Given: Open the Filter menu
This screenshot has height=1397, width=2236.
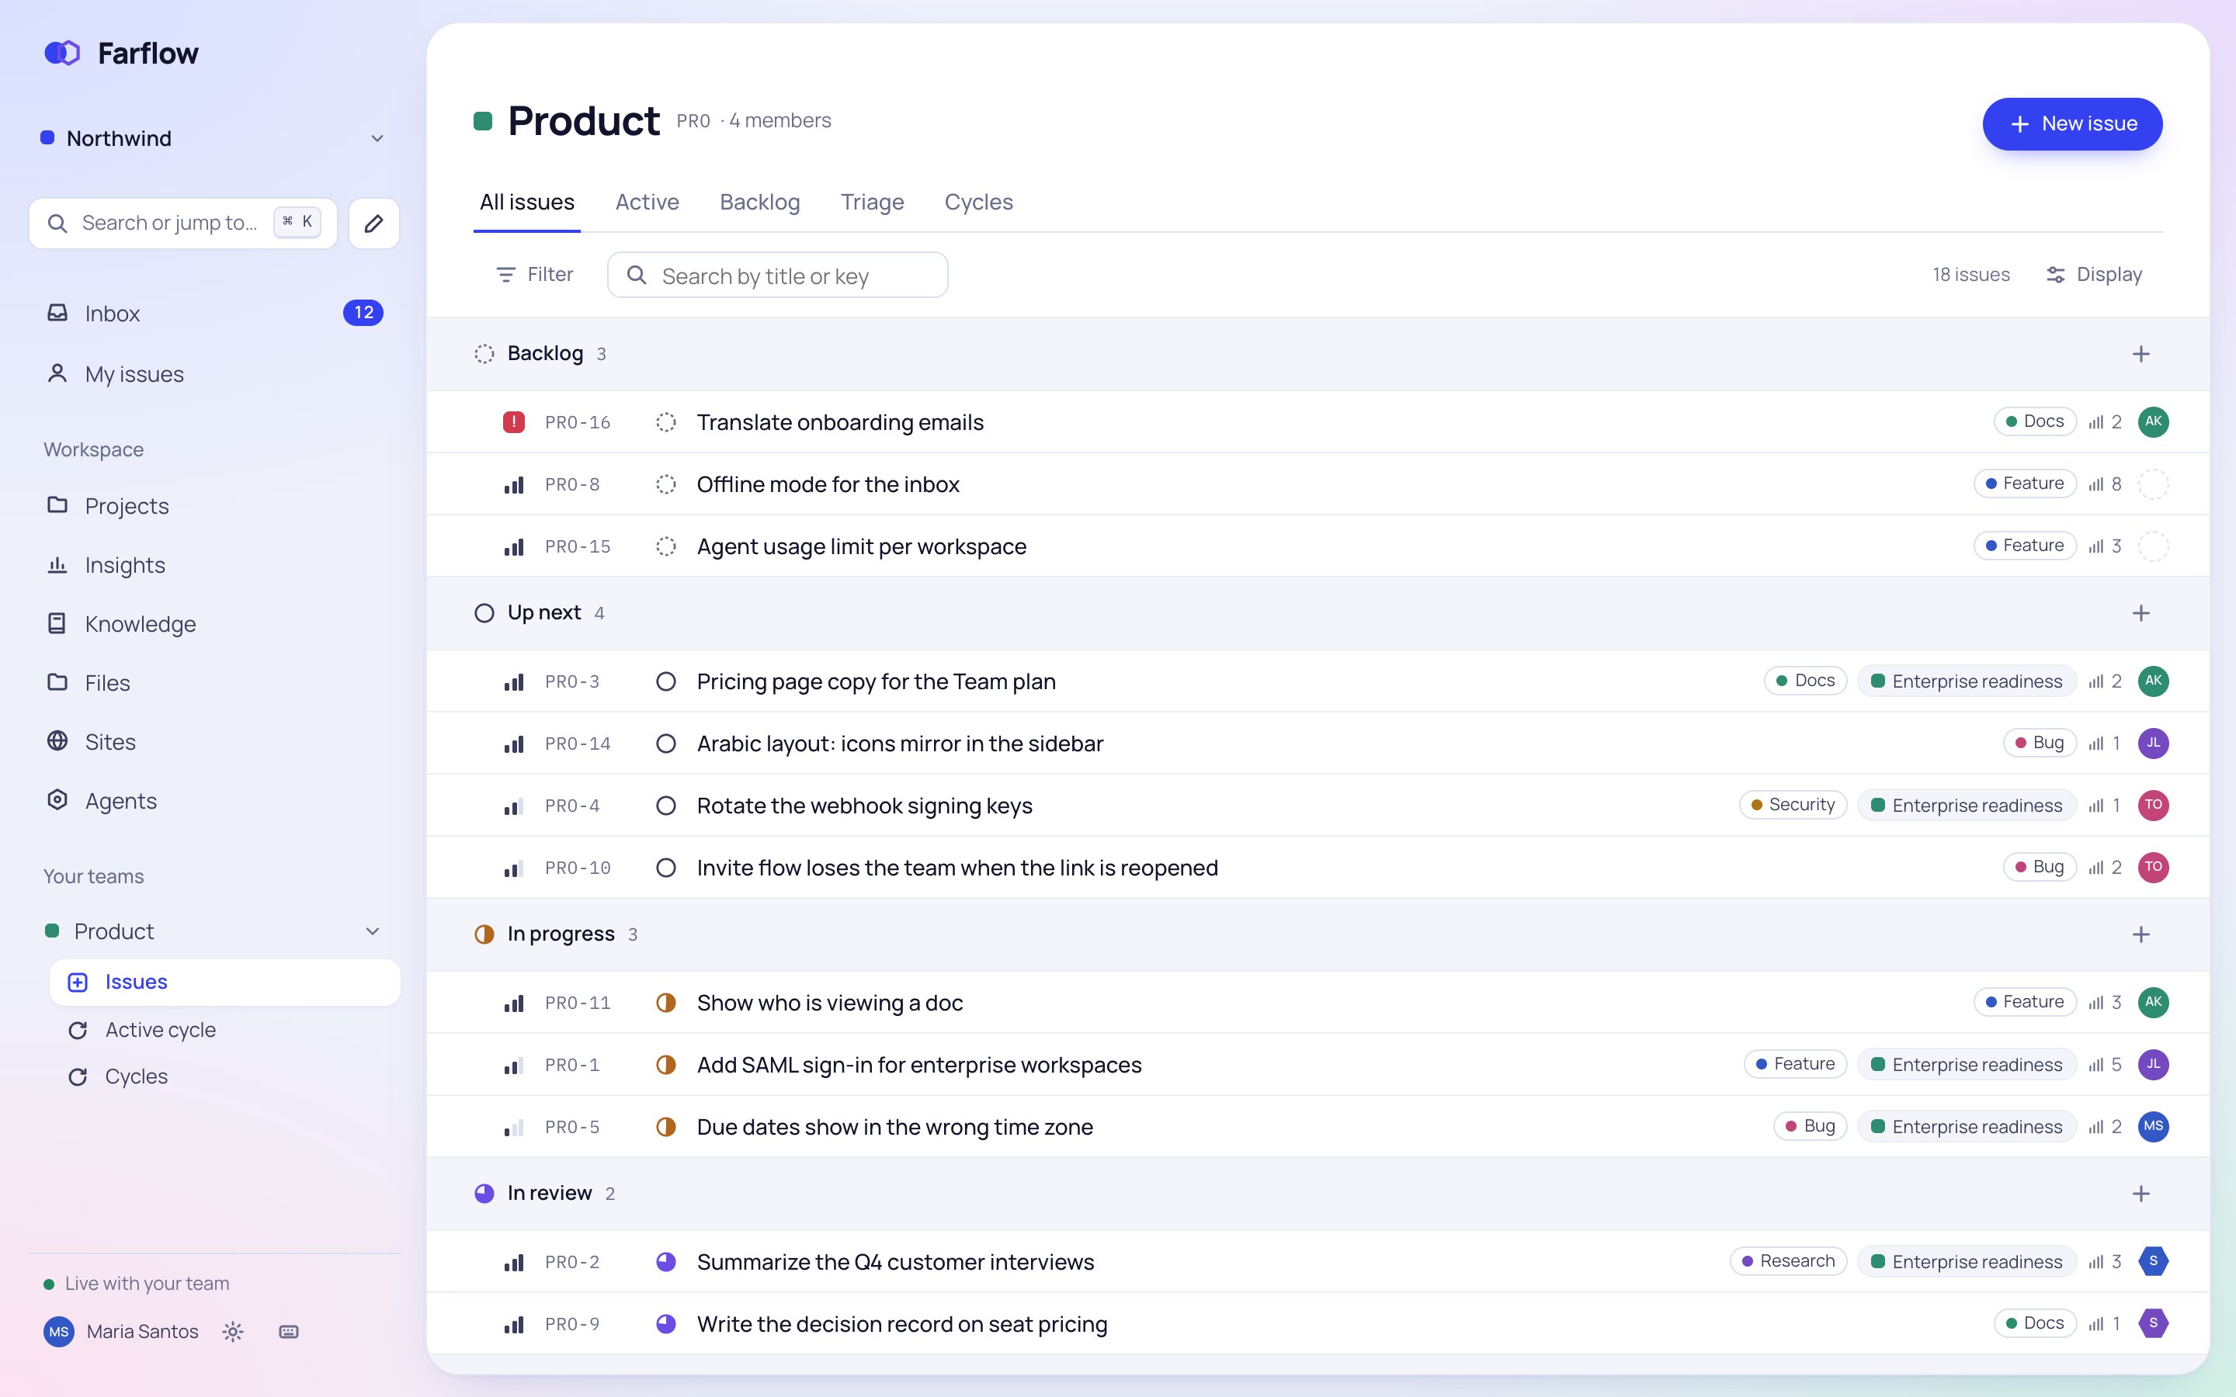Looking at the screenshot, I should pyautogui.click(x=535, y=275).
